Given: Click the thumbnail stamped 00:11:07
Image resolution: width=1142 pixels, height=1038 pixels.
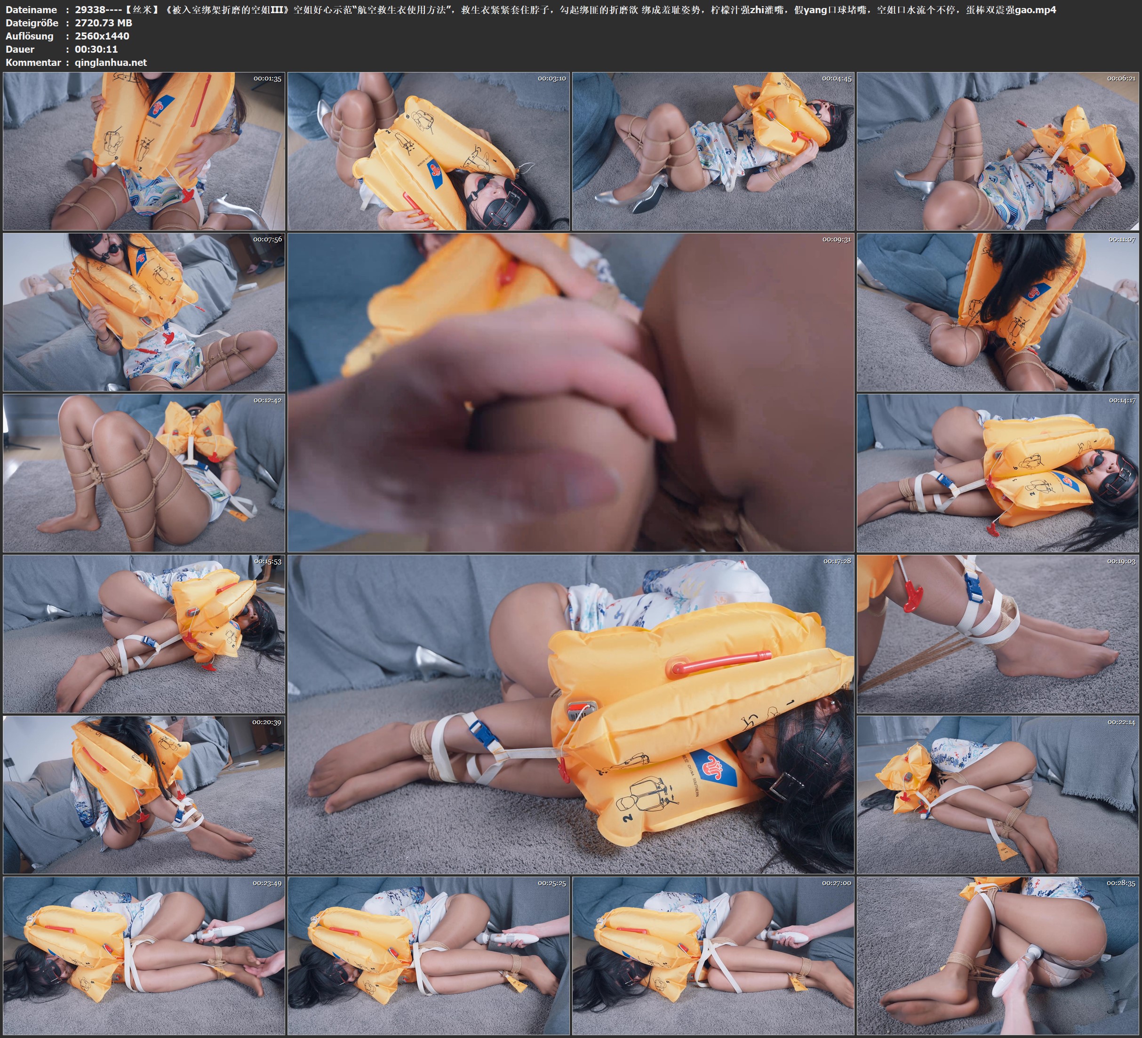Looking at the screenshot, I should (998, 311).
